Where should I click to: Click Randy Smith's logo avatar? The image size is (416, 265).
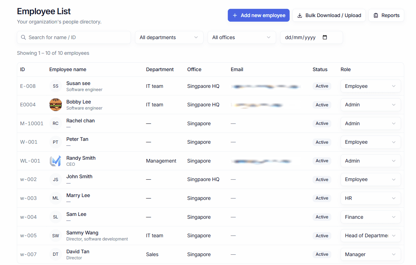pos(56,161)
